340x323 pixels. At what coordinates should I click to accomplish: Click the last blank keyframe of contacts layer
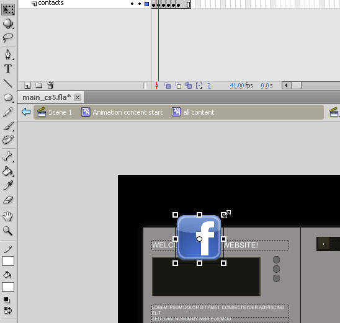[188, 4]
